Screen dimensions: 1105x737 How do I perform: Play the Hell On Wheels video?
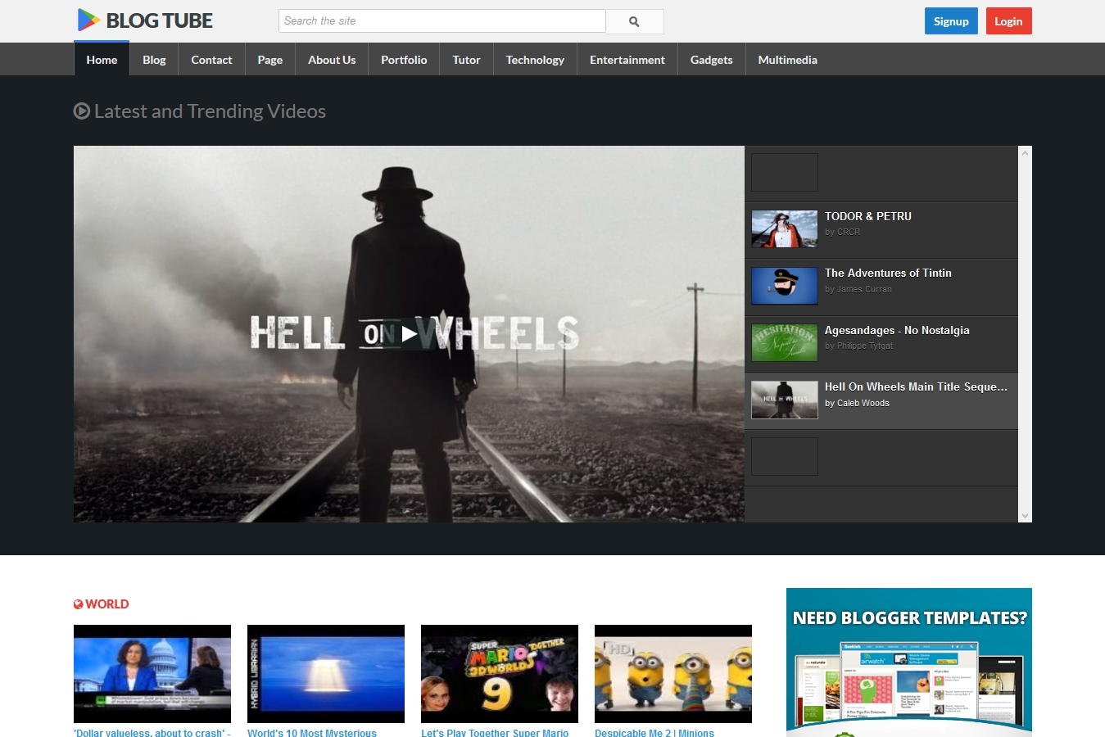click(x=409, y=333)
